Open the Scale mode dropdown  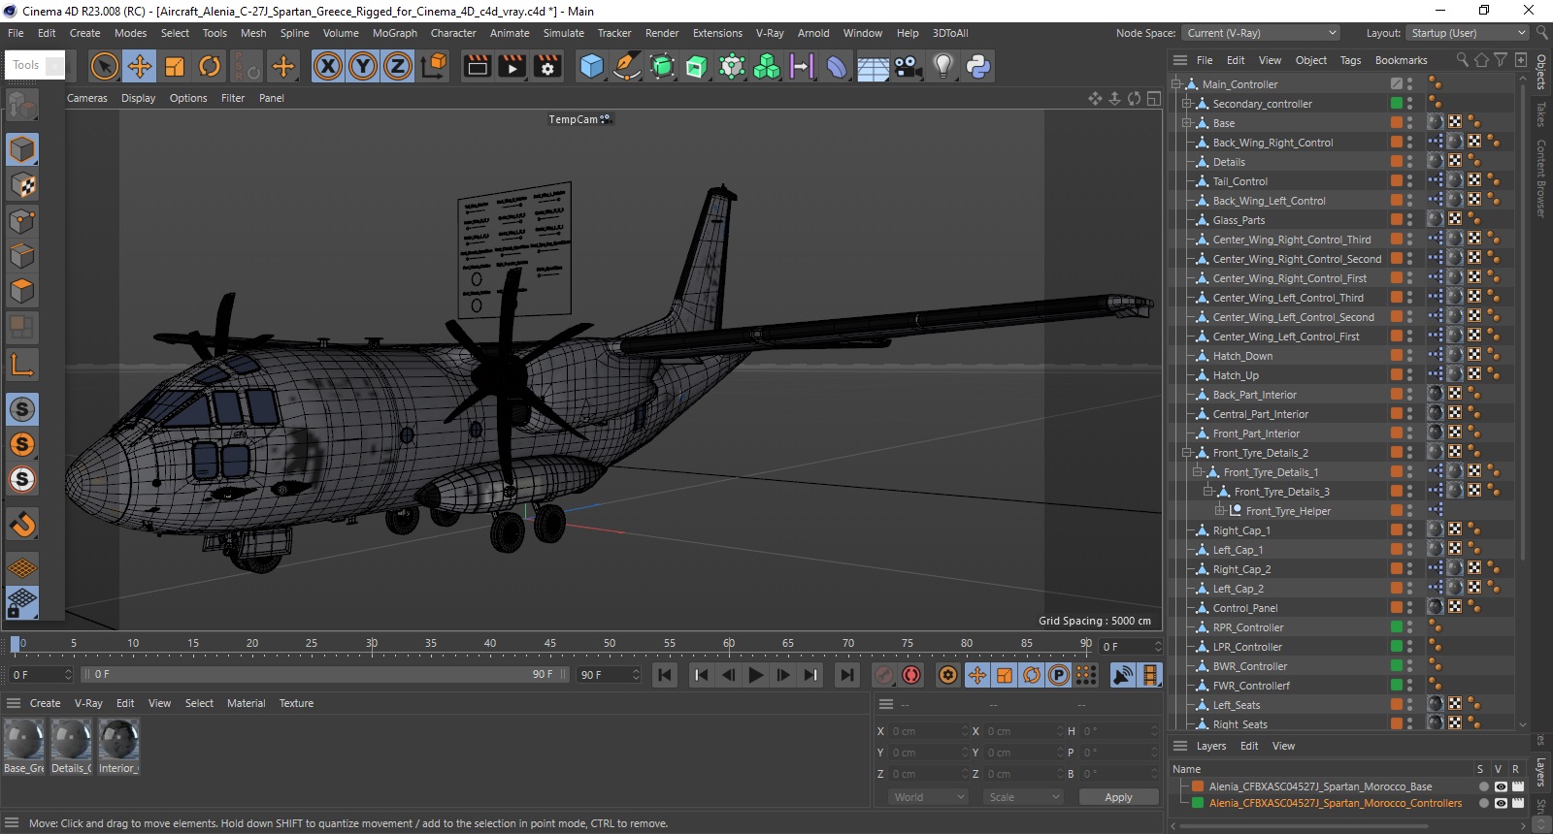coord(1023,797)
